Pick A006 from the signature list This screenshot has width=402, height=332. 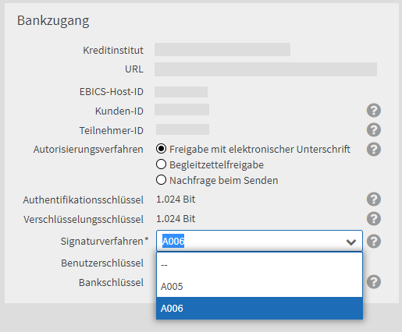tap(259, 309)
